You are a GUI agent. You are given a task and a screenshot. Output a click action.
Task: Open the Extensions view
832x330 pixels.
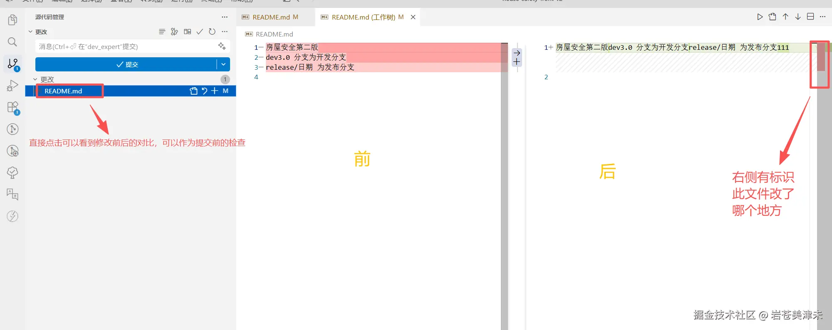coord(12,108)
